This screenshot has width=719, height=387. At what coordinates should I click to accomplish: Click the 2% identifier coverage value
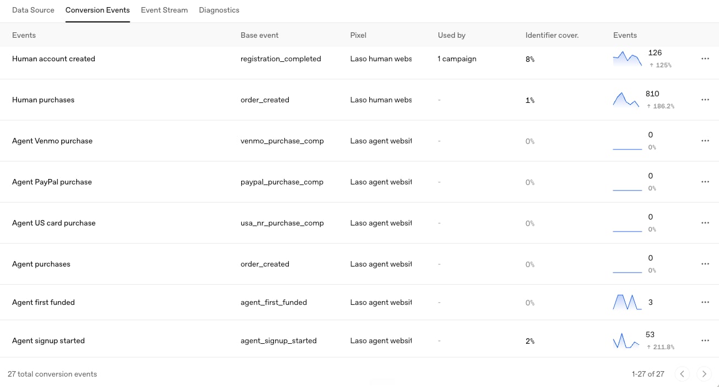click(x=530, y=341)
